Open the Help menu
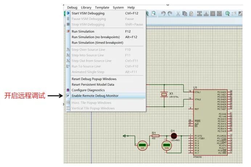The width and height of the screenshot is (251, 167). tap(131, 8)
